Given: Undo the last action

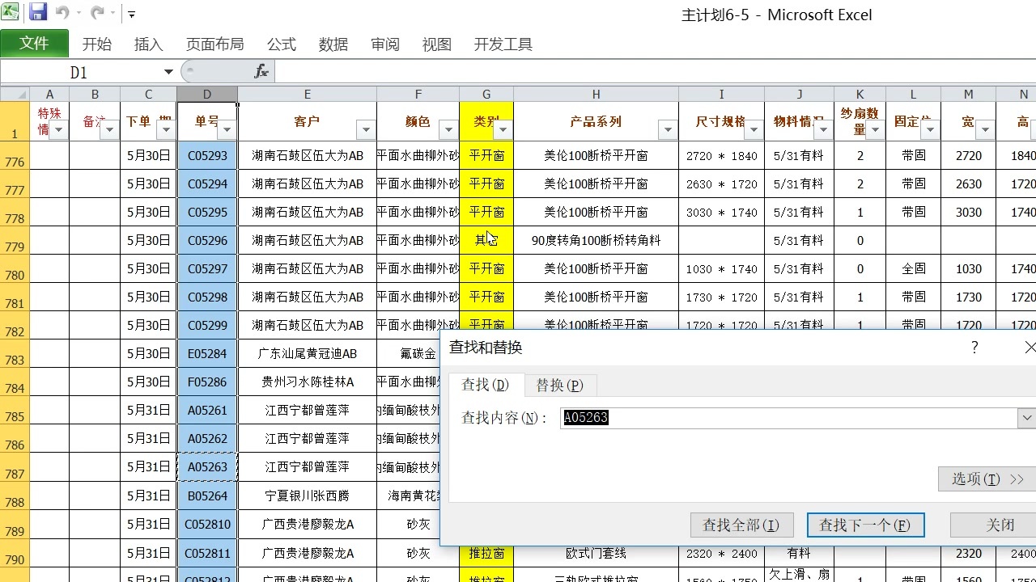Looking at the screenshot, I should click(x=62, y=13).
